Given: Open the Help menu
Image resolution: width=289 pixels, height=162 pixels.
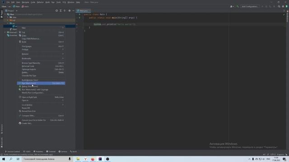Looking at the screenshot, I should click(x=78, y=2).
